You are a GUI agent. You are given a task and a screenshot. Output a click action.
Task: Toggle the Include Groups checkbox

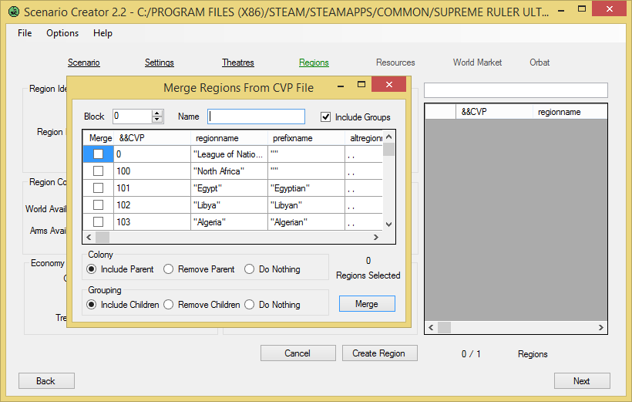(x=326, y=117)
